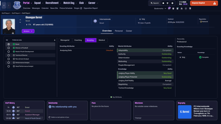Open the Bookmarks dropdown
221x124 pixels.
point(160,9)
